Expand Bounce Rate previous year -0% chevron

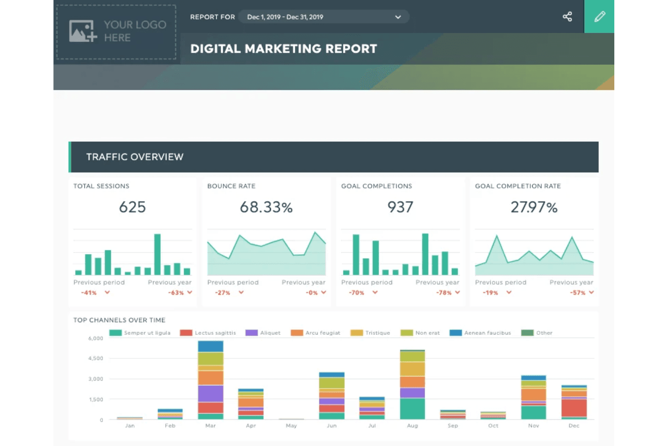(323, 292)
